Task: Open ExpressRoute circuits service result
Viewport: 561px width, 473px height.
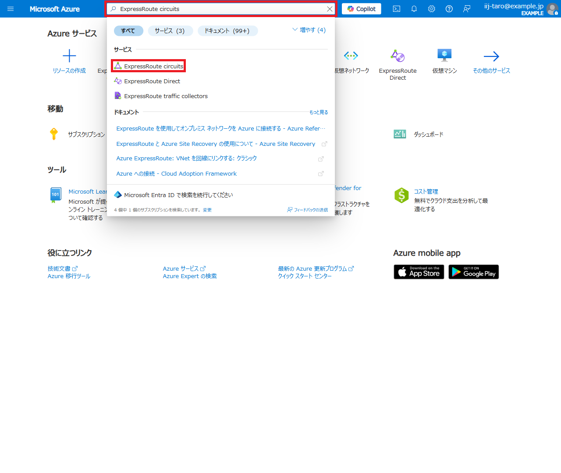Action: coord(149,66)
